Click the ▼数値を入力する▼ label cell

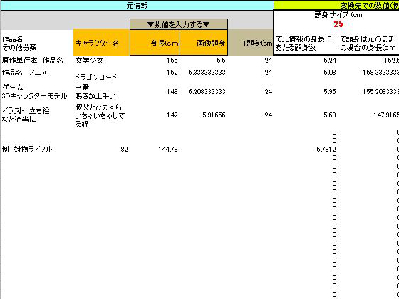tap(179, 24)
